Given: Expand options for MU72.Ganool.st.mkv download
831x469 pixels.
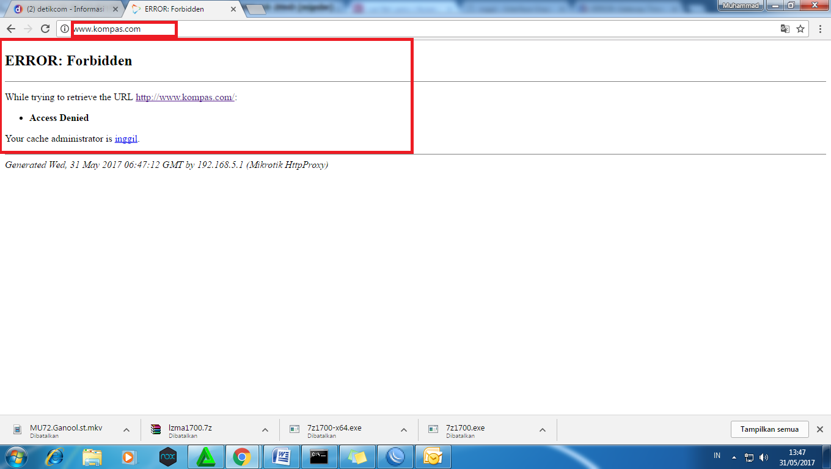Looking at the screenshot, I should (x=126, y=430).
